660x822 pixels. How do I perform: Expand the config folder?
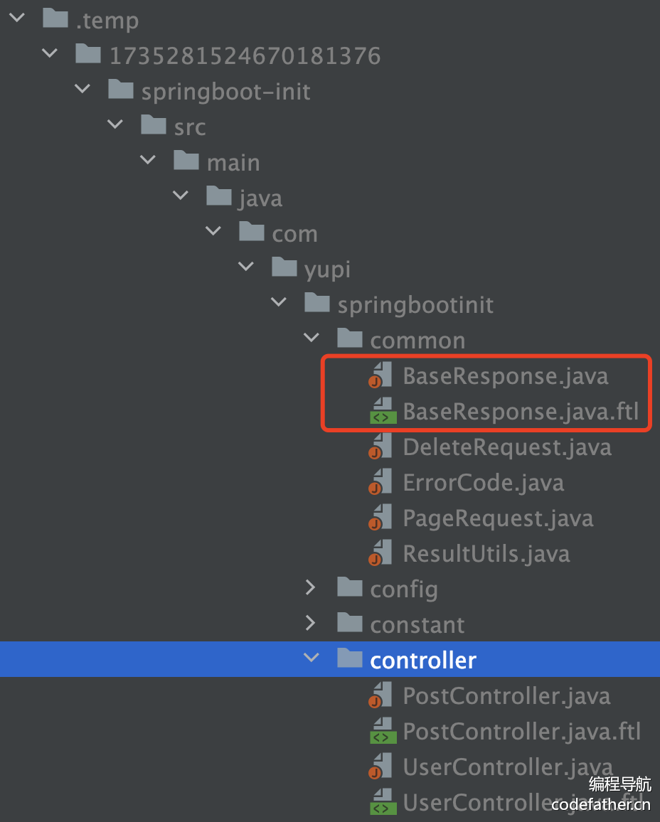(311, 588)
